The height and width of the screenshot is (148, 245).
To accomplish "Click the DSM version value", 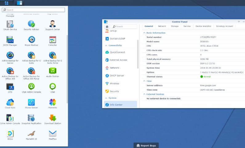I will point(207,64).
